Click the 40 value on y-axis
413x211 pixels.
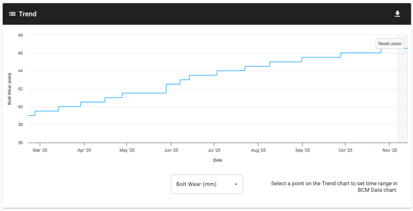pos(20,107)
